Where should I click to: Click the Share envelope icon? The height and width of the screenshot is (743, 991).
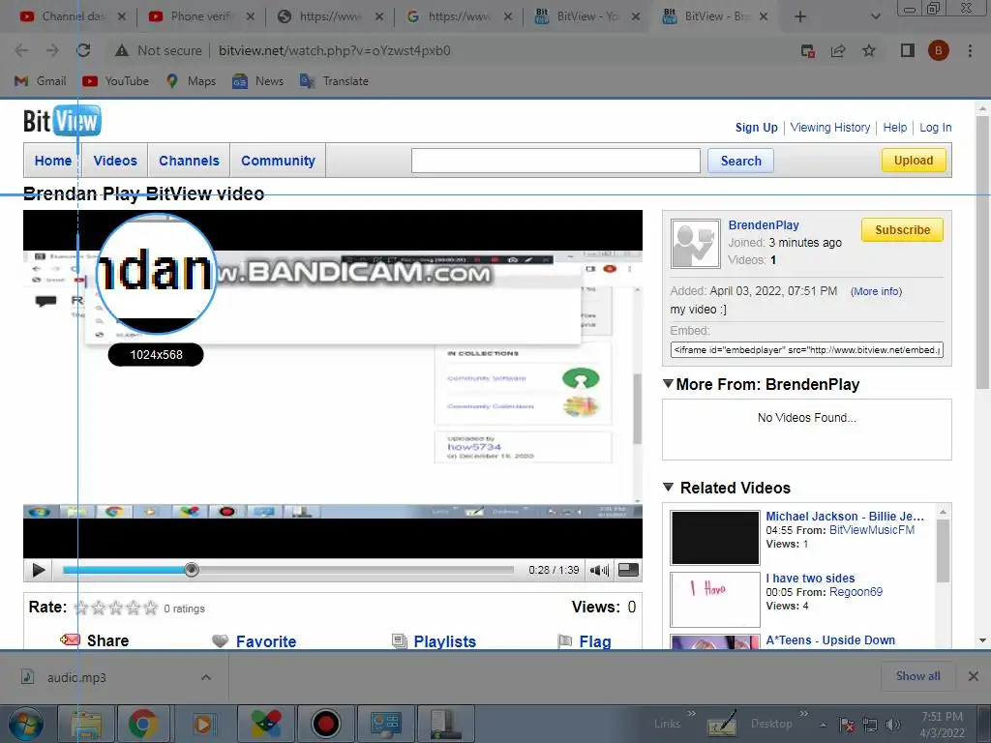tap(70, 640)
